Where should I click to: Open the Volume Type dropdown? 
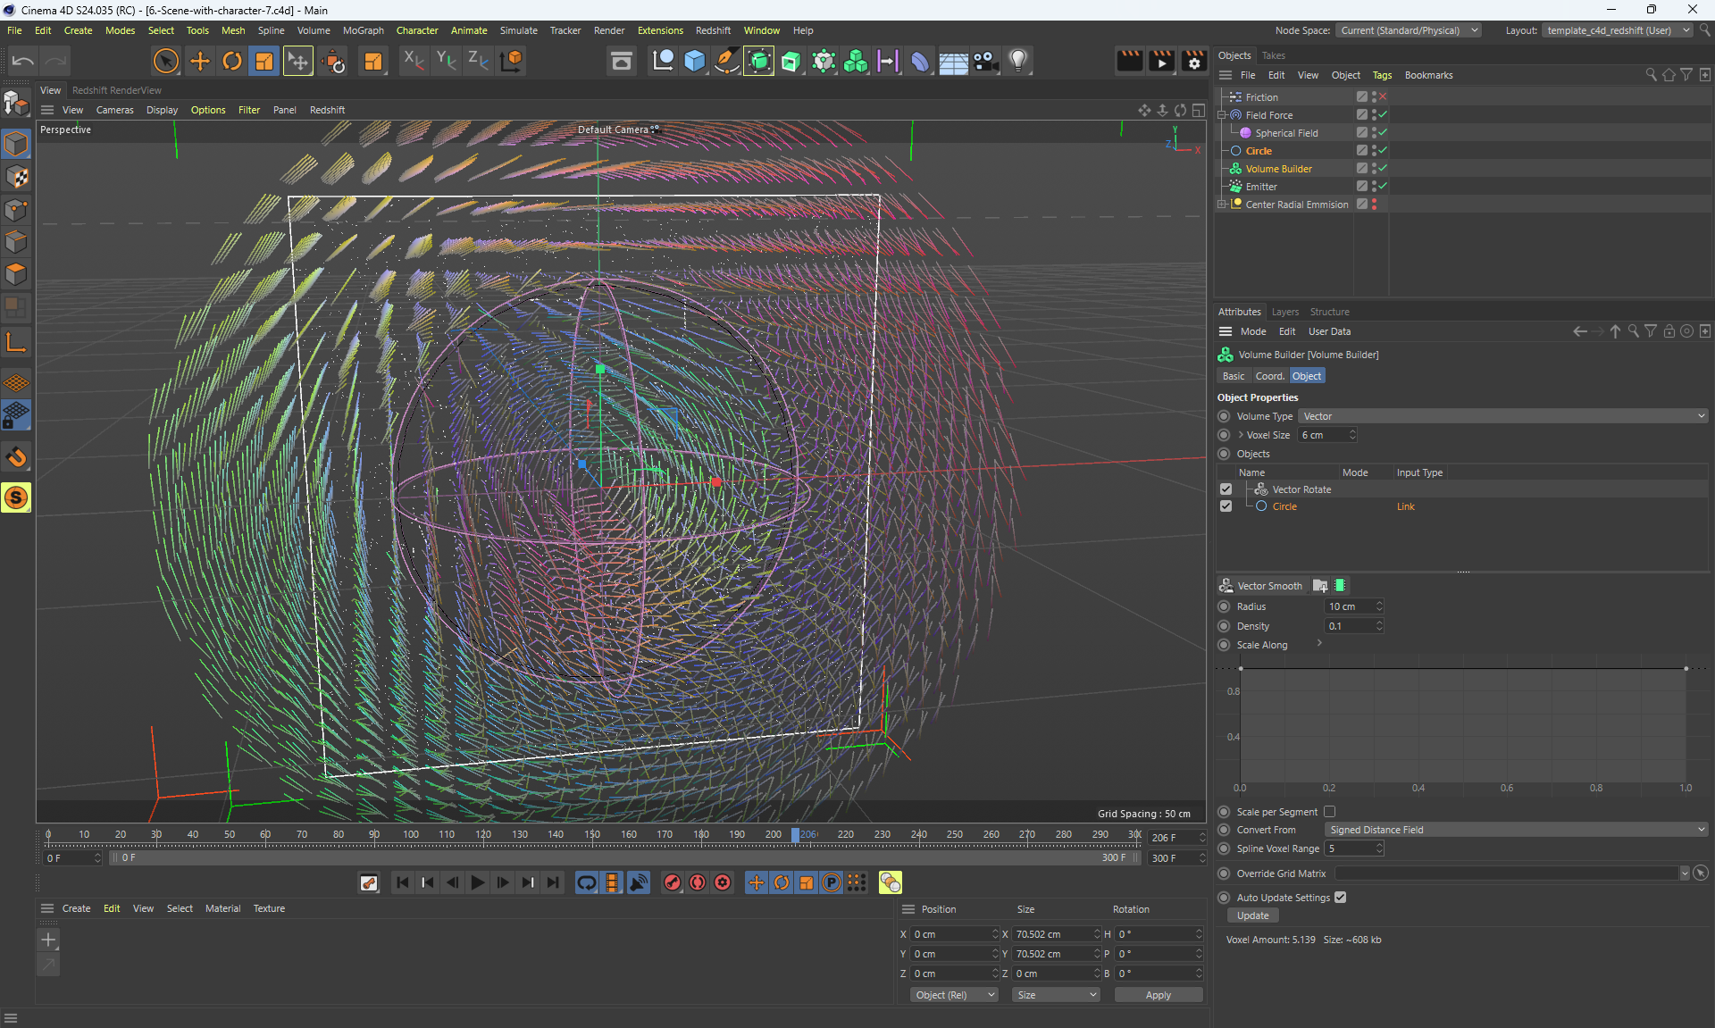point(1502,416)
